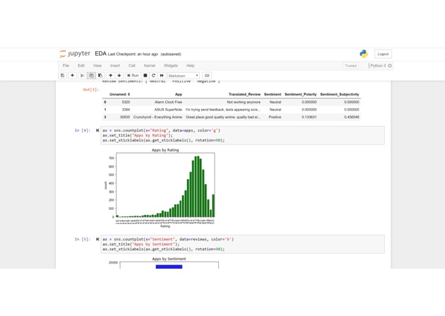This screenshot has height=316, width=445.
Task: Cut selected cells with scissors icon
Action: pyautogui.click(x=83, y=75)
